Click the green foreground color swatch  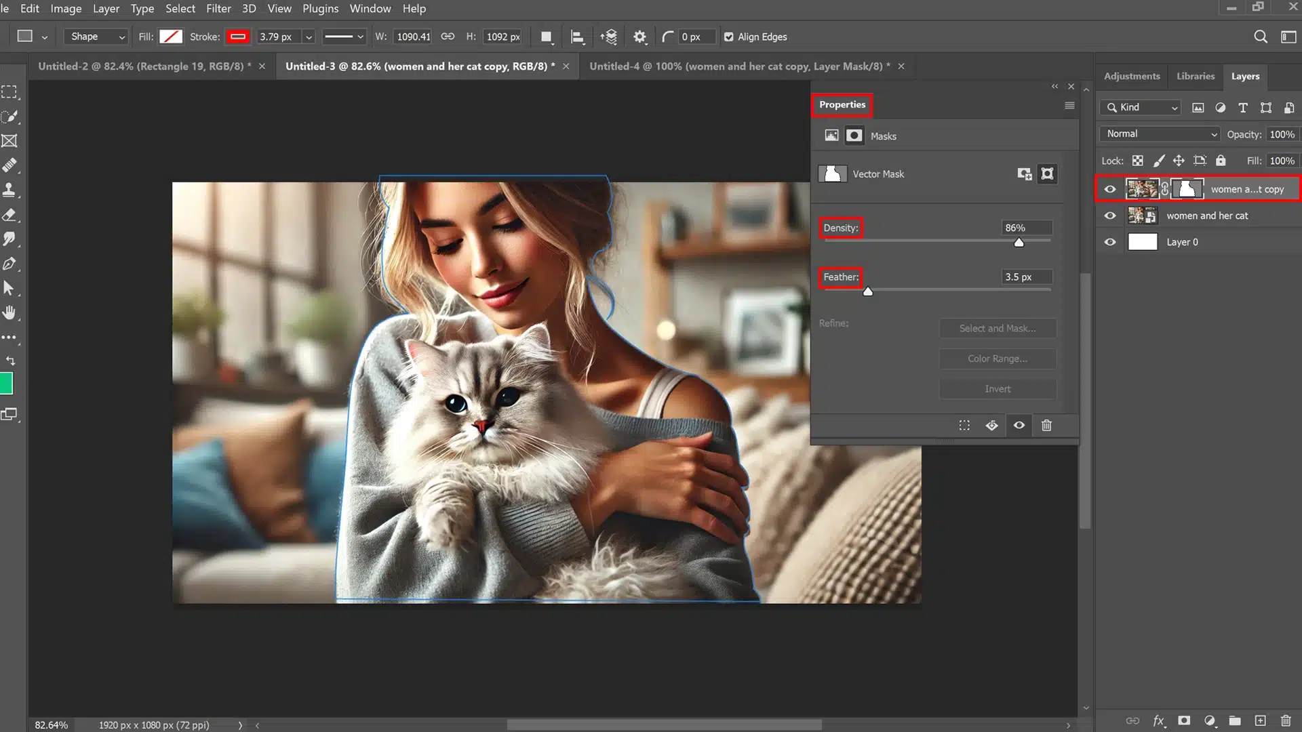tap(6, 384)
